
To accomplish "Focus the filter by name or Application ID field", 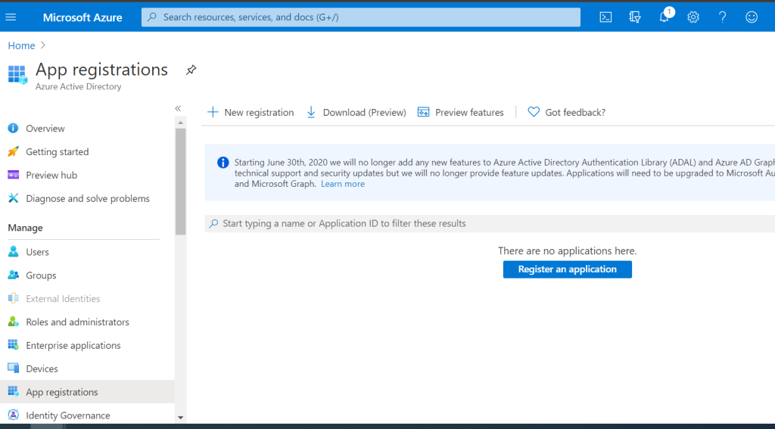I will [490, 223].
